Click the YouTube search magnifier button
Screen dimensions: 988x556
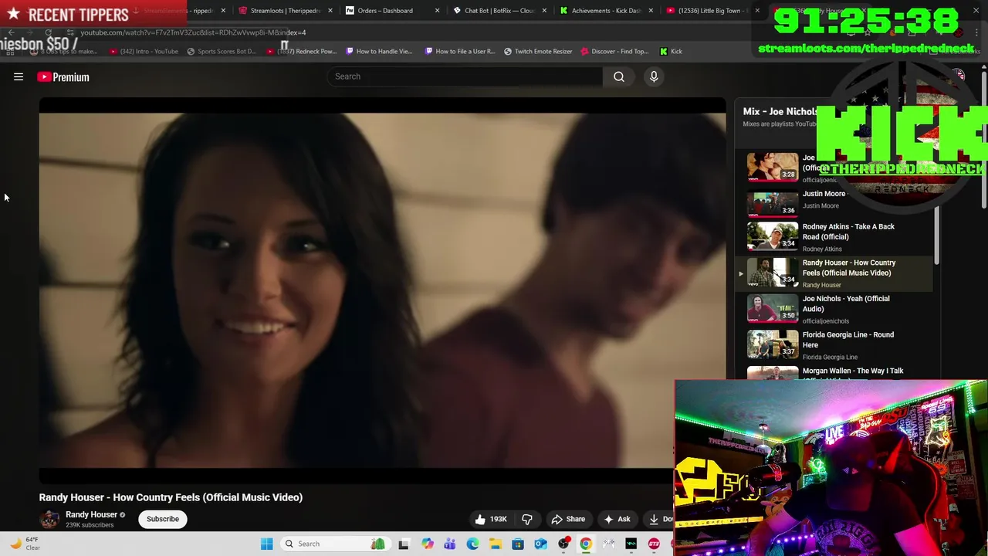coord(619,76)
